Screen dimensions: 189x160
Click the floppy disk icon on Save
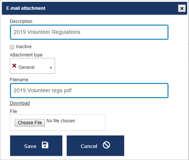point(45,145)
